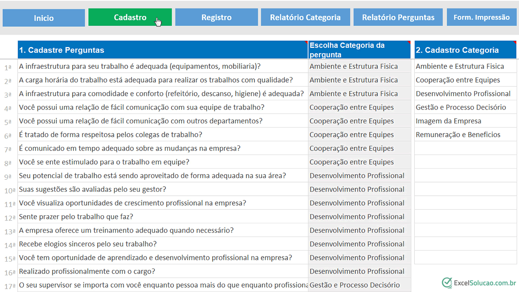Image resolution: width=519 pixels, height=292 pixels.
Task: Open 'Gestão e Processo Decisório' dropdown row 17ª
Action: pos(359,285)
